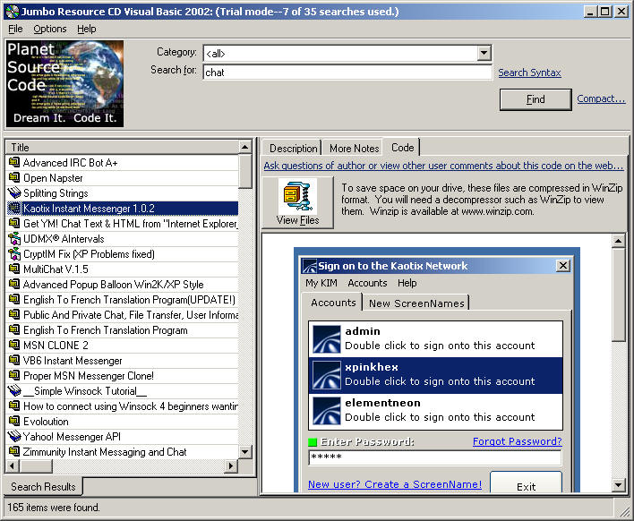
Task: Click the icon beside Proper MSN Messenger Clone!
Action: click(x=14, y=375)
